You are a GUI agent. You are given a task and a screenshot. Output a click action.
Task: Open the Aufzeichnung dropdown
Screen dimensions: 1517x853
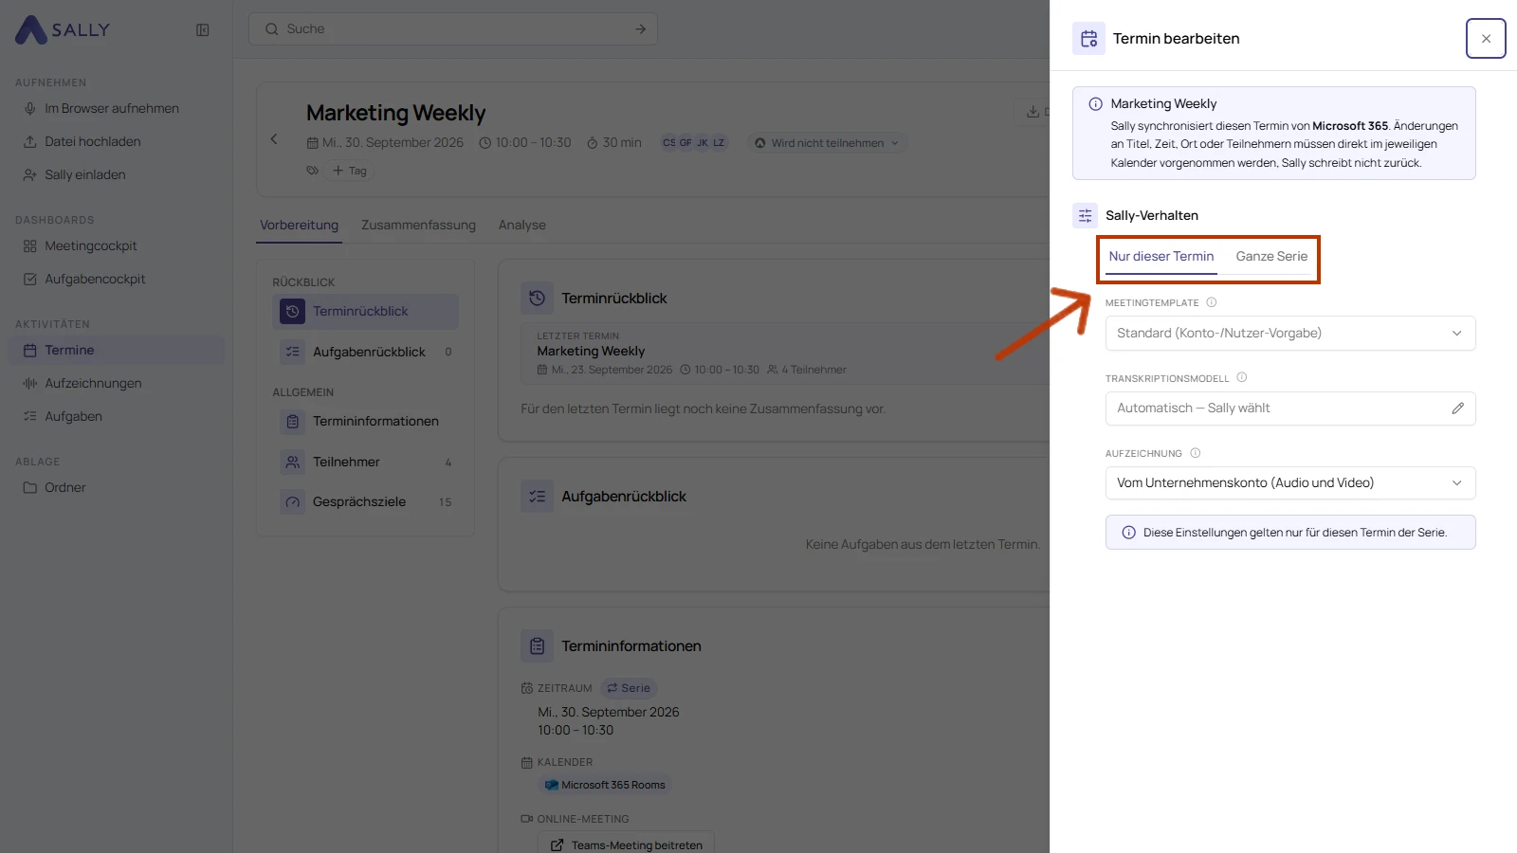1290,483
